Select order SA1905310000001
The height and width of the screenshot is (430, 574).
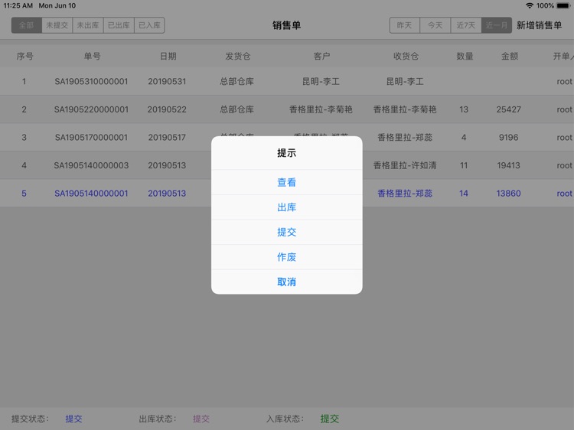91,81
